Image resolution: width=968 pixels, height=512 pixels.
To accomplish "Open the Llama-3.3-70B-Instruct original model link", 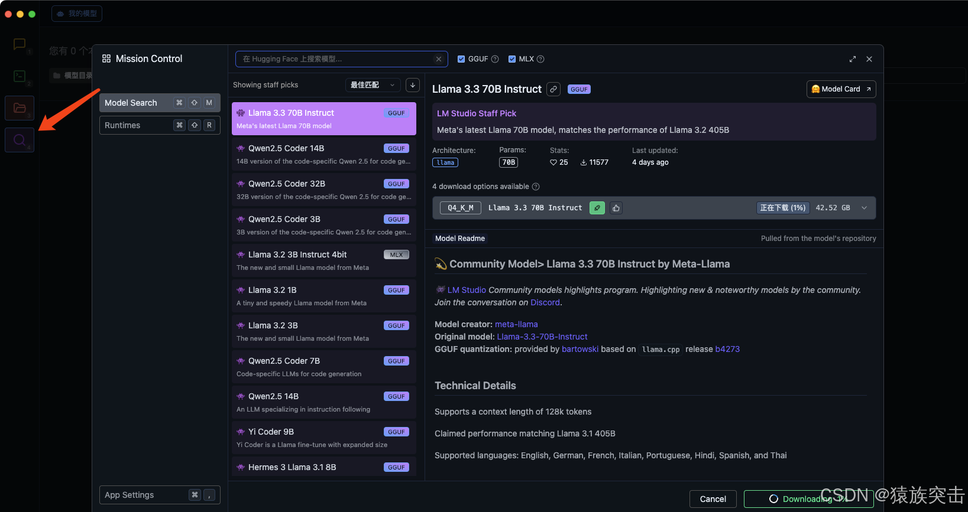I will 542,337.
